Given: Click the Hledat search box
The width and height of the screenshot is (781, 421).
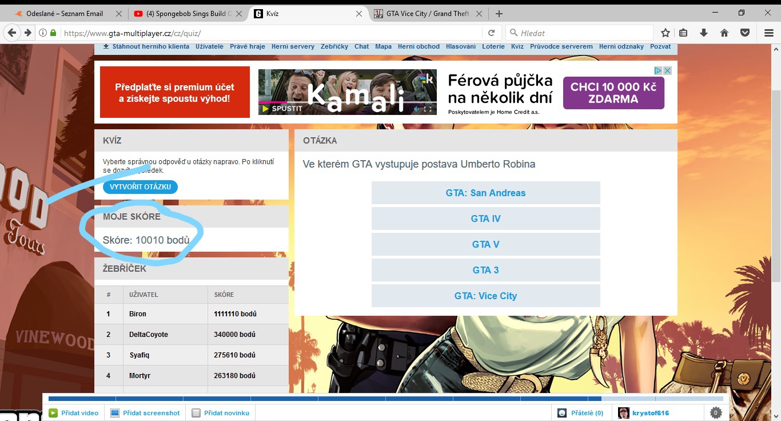Looking at the screenshot, I should pos(580,33).
